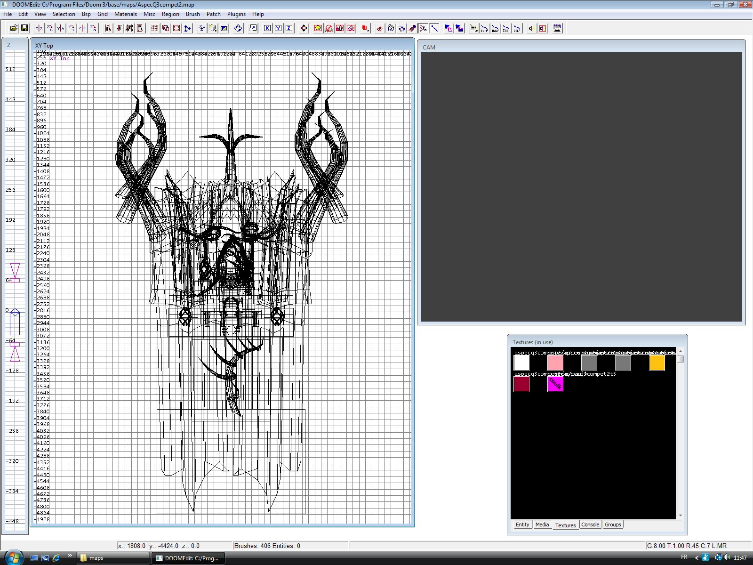Click the Select Partial Tall icon
Screen dimensions: 753x565
[x=129, y=28]
